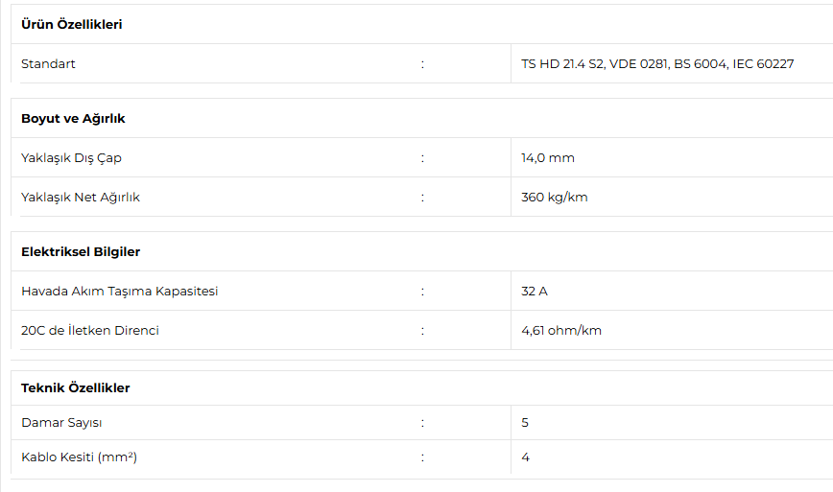Click the 4,61 ohm/km value
This screenshot has height=492, width=833.
(x=561, y=330)
